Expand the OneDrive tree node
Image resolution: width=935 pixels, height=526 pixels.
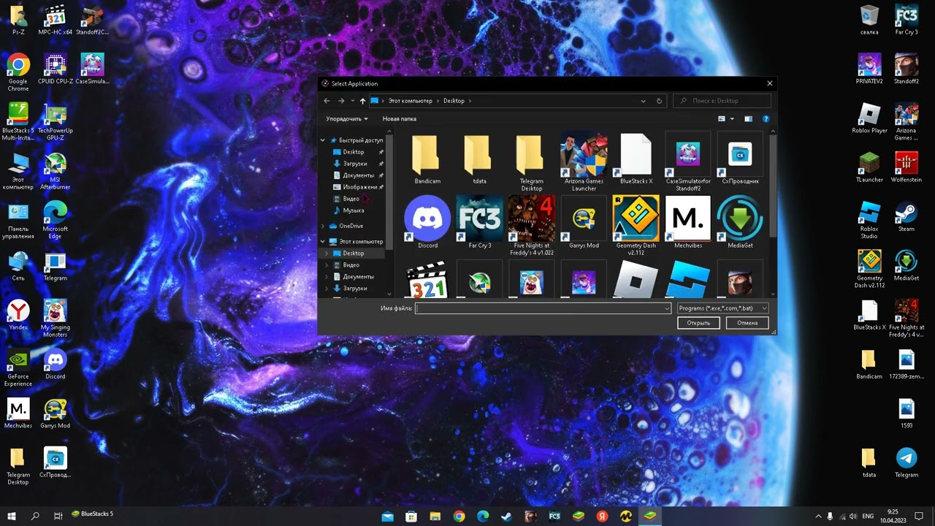323,226
